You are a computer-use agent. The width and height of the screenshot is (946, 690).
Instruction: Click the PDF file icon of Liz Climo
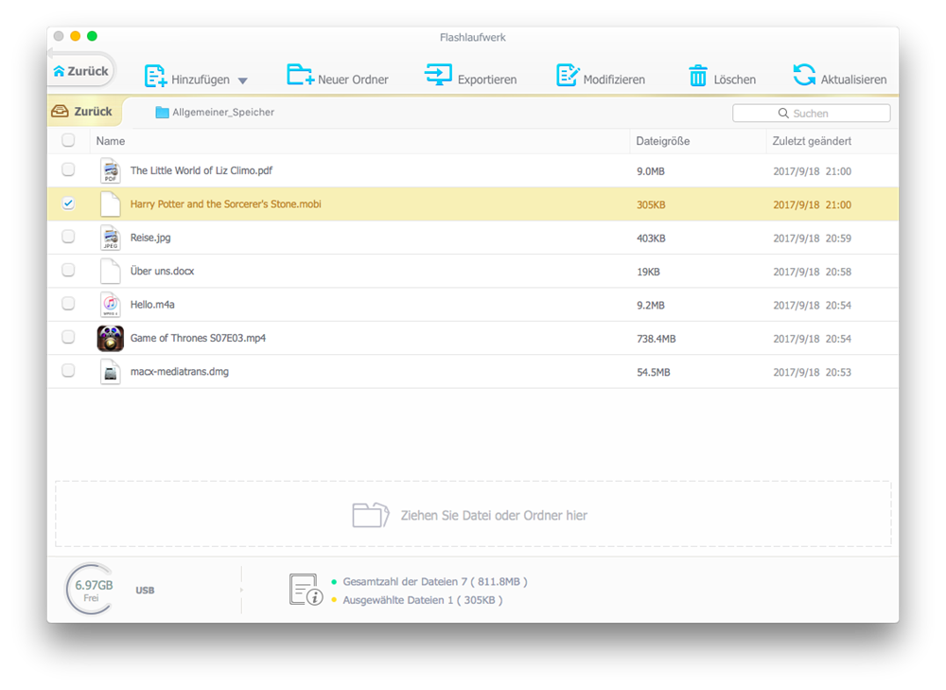[x=111, y=170]
